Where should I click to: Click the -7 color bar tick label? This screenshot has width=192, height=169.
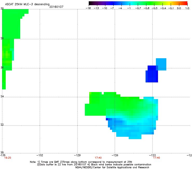112,8
